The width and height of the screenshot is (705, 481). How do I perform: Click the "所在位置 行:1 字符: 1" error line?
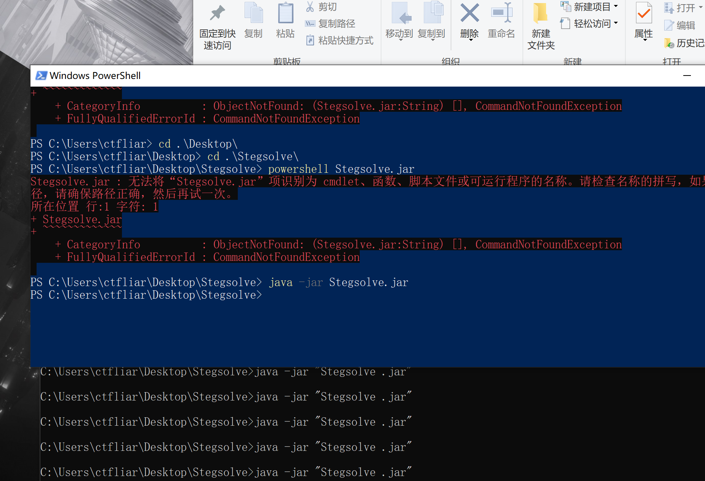pos(94,206)
